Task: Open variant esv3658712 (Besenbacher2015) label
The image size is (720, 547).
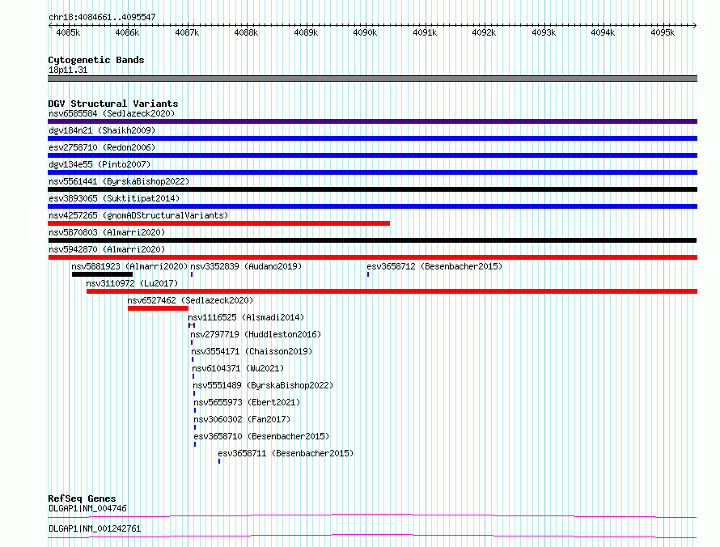Action: click(434, 266)
